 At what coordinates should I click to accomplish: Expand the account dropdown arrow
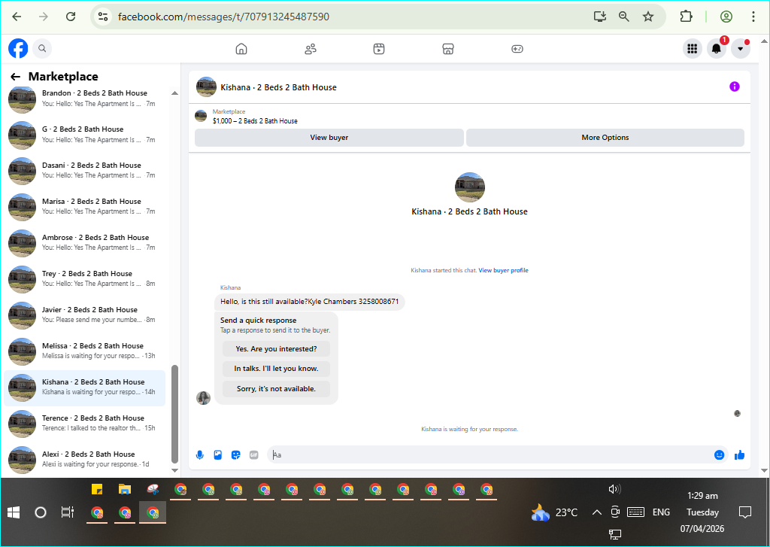click(741, 49)
